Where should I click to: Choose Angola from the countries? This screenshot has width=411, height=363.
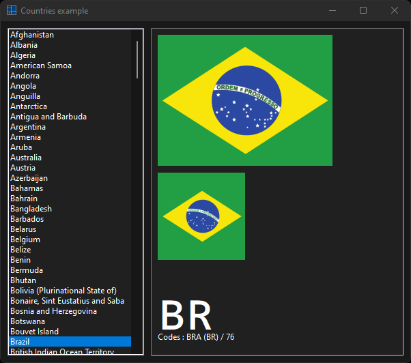pyautogui.click(x=70, y=86)
